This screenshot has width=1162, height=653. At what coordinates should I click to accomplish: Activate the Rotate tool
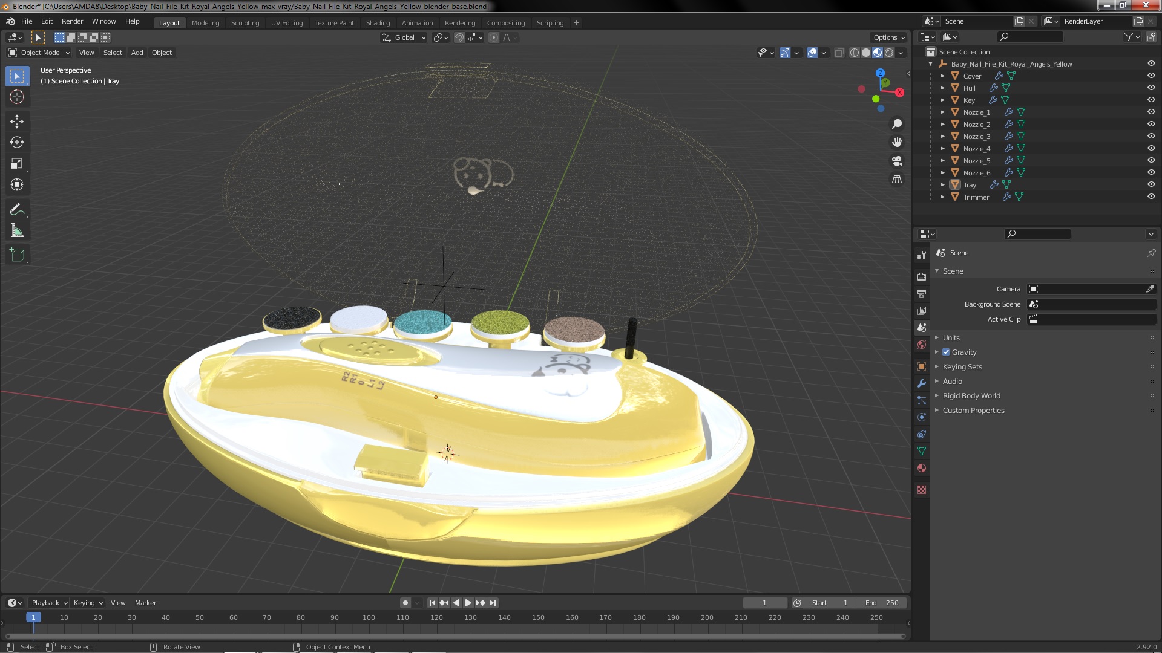pos(17,143)
